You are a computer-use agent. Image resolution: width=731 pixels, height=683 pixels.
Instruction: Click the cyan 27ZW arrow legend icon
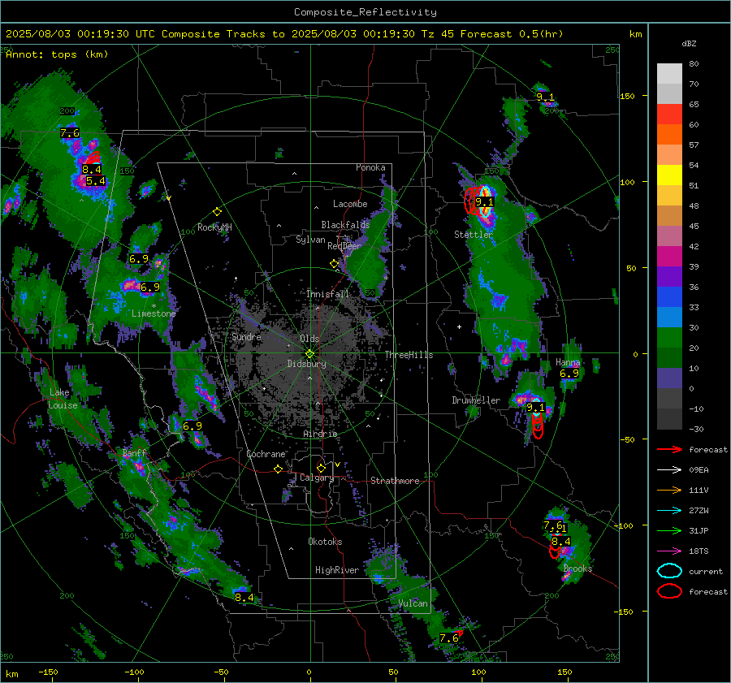pyautogui.click(x=669, y=510)
